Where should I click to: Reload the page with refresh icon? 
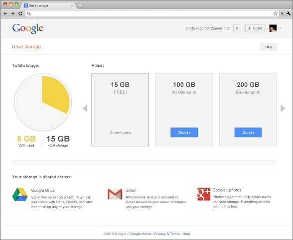[20, 13]
